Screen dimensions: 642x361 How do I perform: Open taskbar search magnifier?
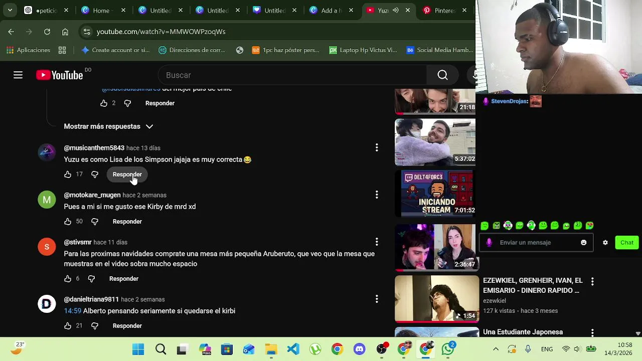pyautogui.click(x=160, y=349)
